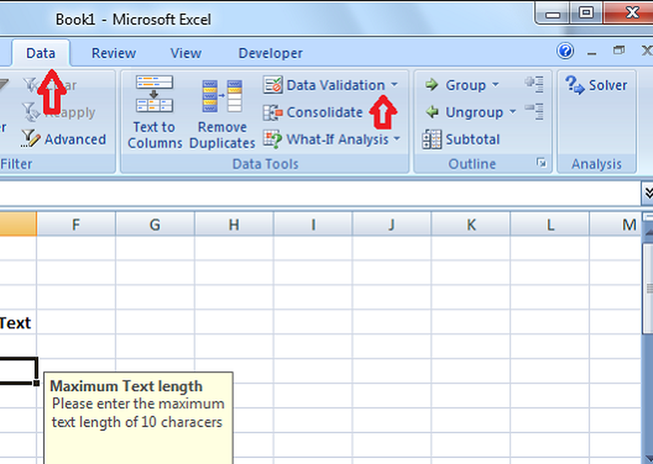Image resolution: width=653 pixels, height=464 pixels.
Task: Select column J header
Action: [x=391, y=225]
